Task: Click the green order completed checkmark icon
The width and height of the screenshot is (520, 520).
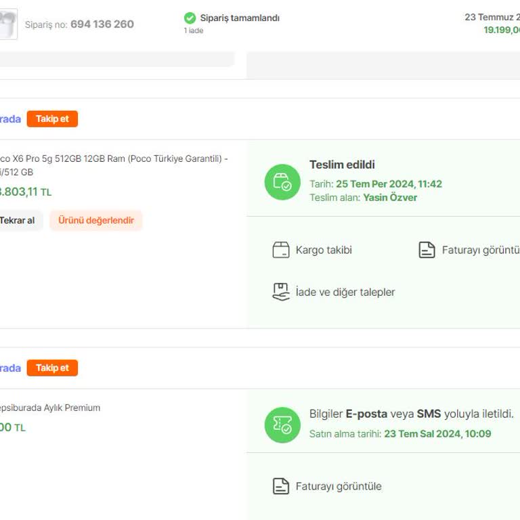Action: coord(190,18)
